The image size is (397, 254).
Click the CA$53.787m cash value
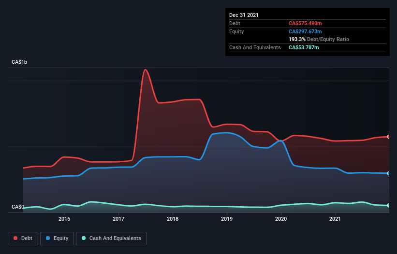(x=304, y=47)
